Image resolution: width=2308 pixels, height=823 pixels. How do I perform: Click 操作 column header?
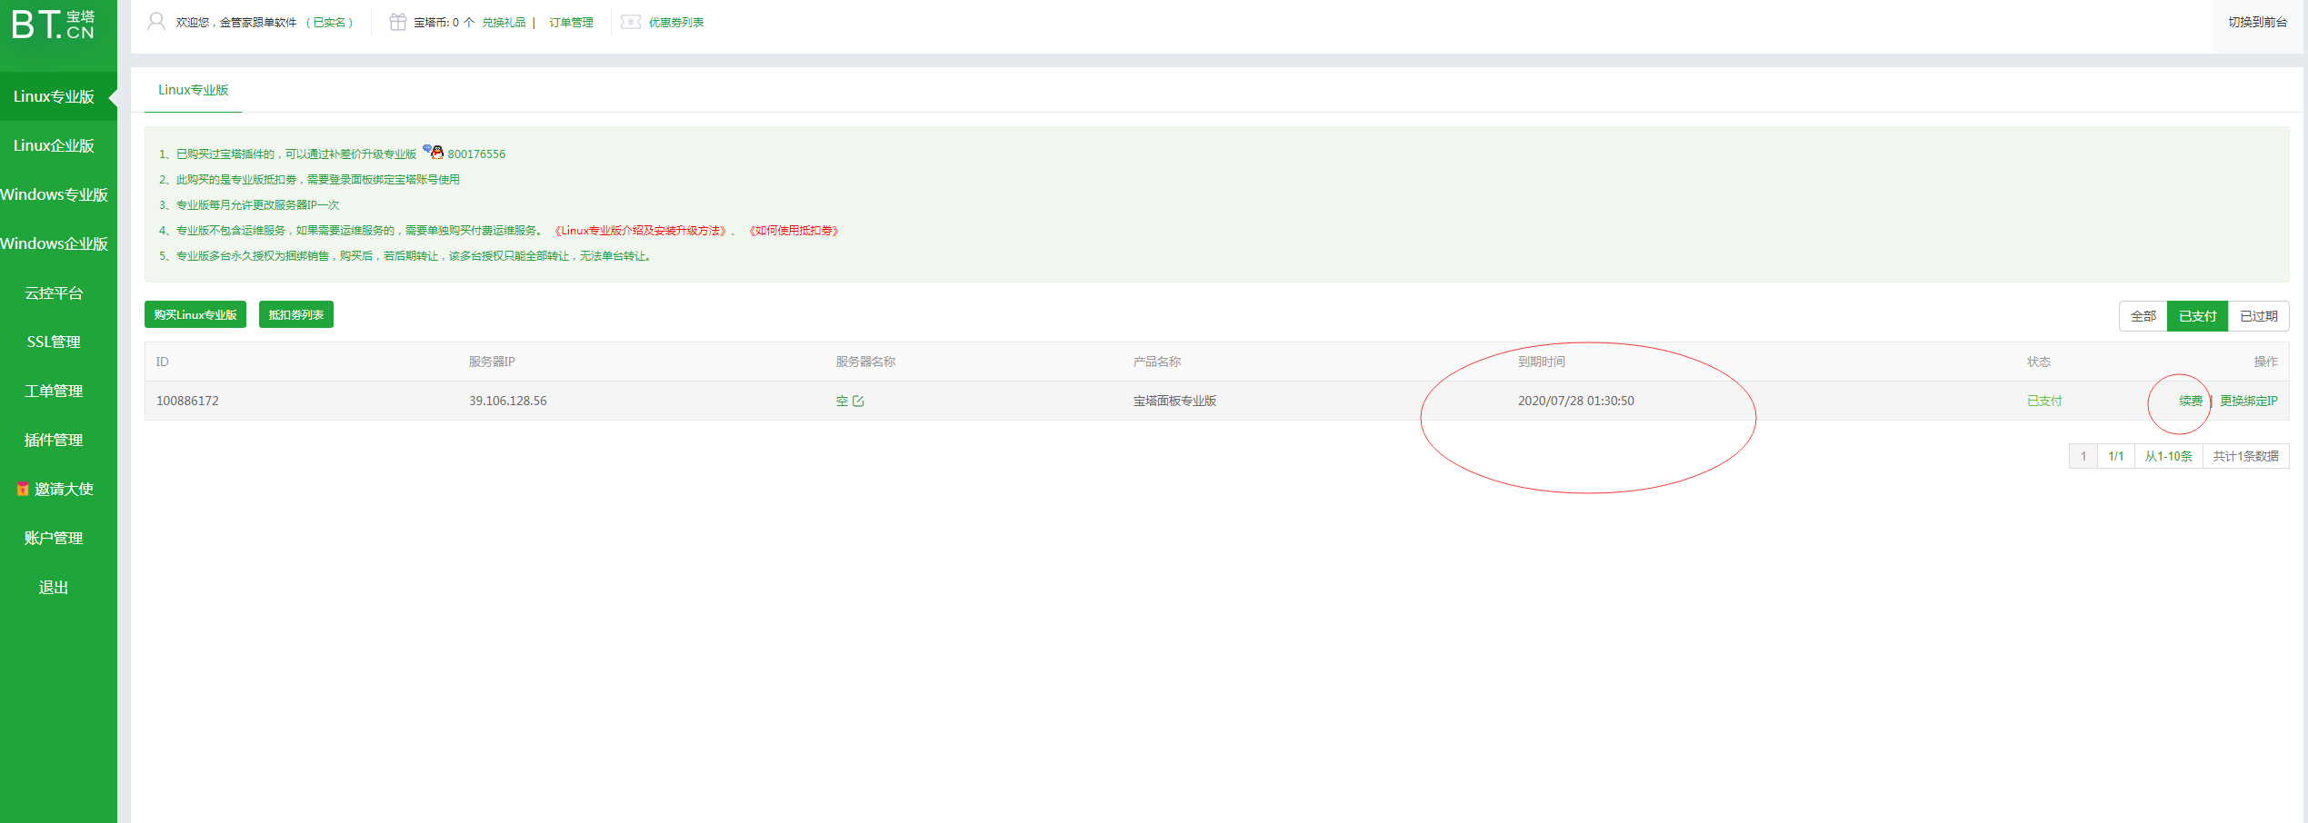[x=2266, y=362]
